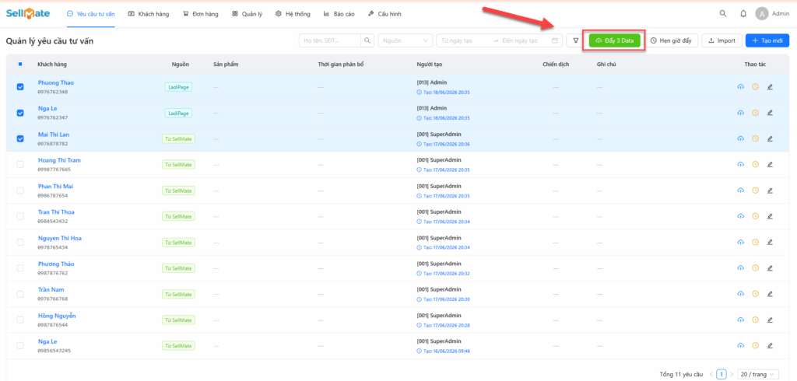Click the Hẹn giờ đẩy button
The width and height of the screenshot is (797, 381).
671,40
